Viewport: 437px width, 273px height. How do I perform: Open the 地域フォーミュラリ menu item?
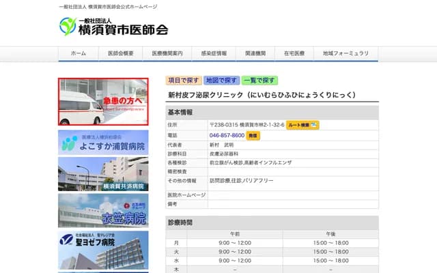(x=346, y=53)
